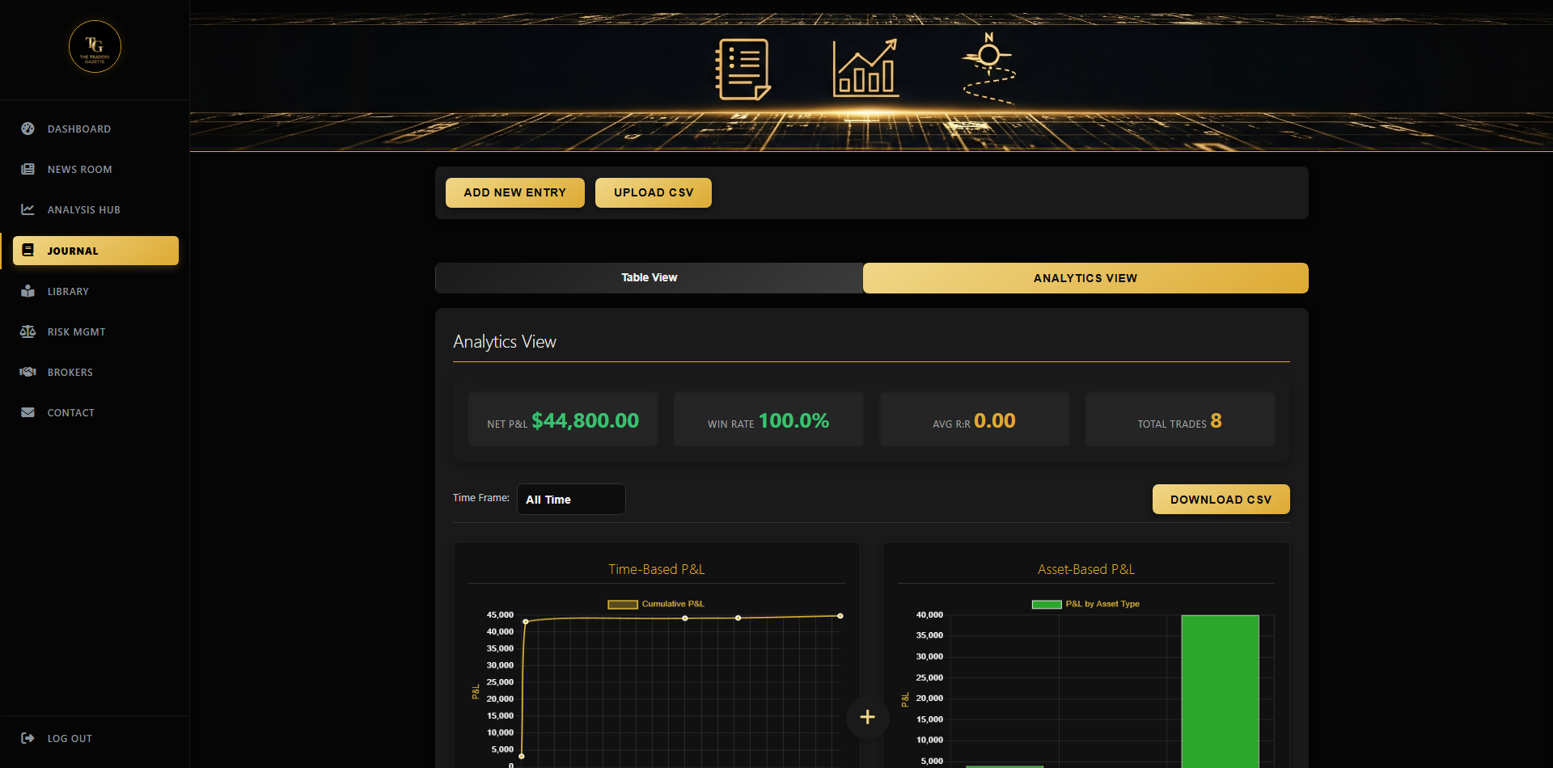Screen dimensions: 1553x768
Task: Click the Risk Mgmt scales icon
Action: click(x=28, y=331)
